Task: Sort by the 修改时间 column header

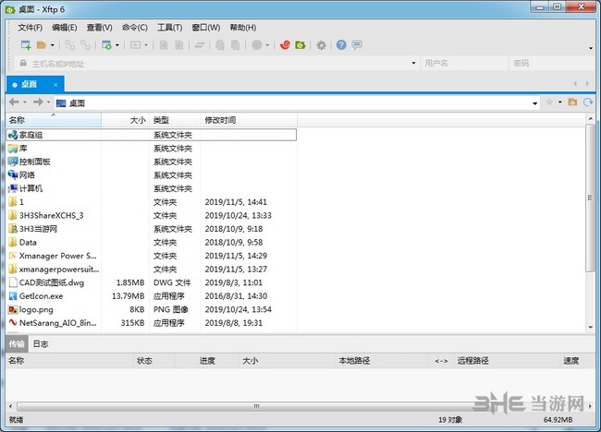Action: (249, 120)
